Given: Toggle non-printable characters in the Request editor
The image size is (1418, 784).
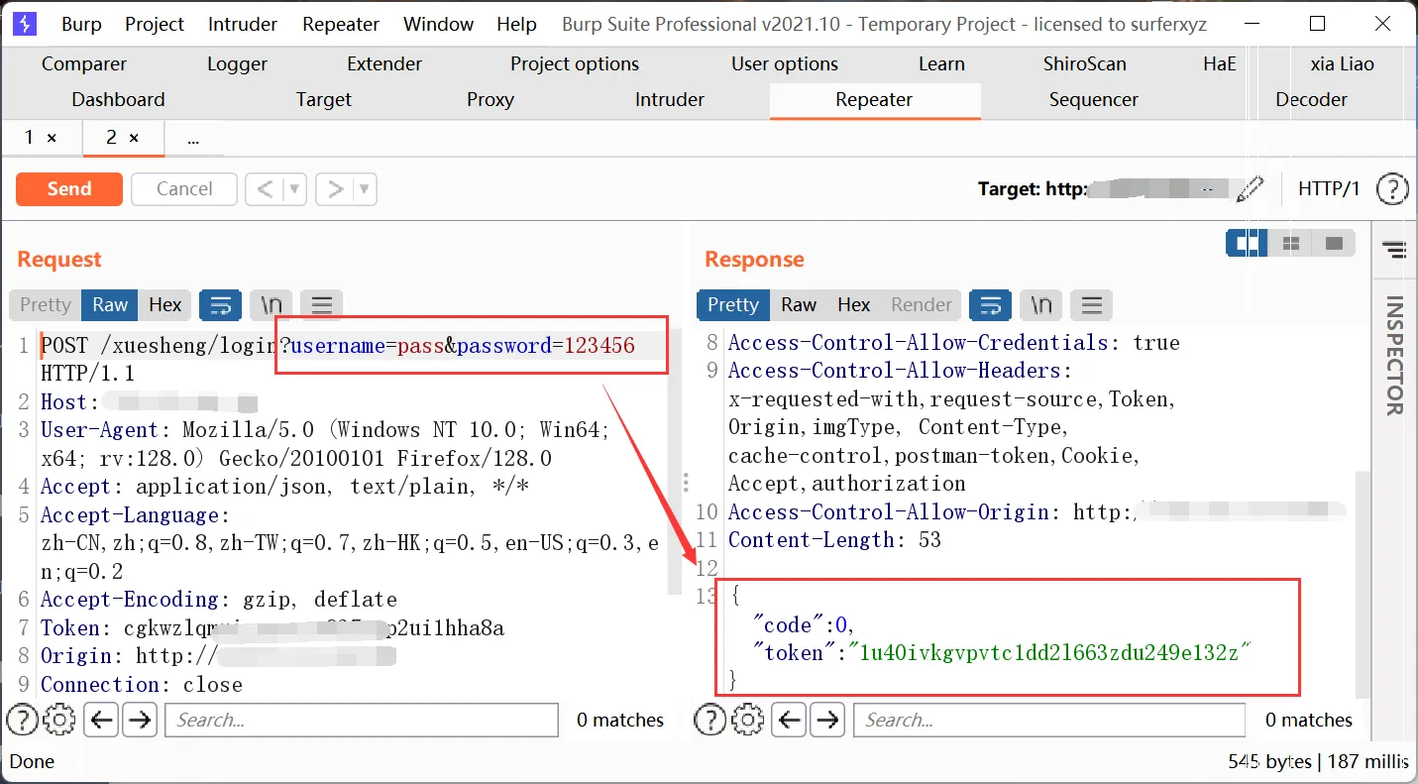Looking at the screenshot, I should (x=271, y=304).
